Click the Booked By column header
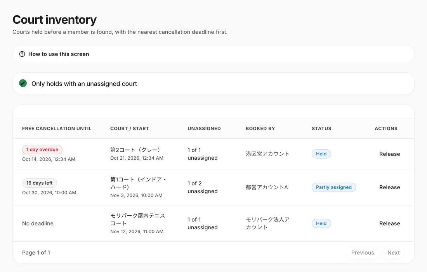 (260, 129)
